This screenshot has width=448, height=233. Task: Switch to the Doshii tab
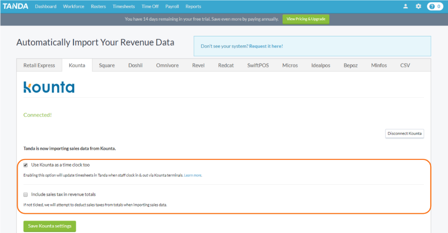(135, 65)
